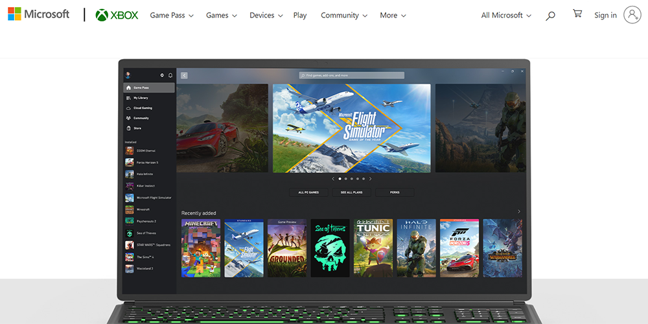This screenshot has width=648, height=324.
Task: Click the Sign in link
Action: coord(605,16)
